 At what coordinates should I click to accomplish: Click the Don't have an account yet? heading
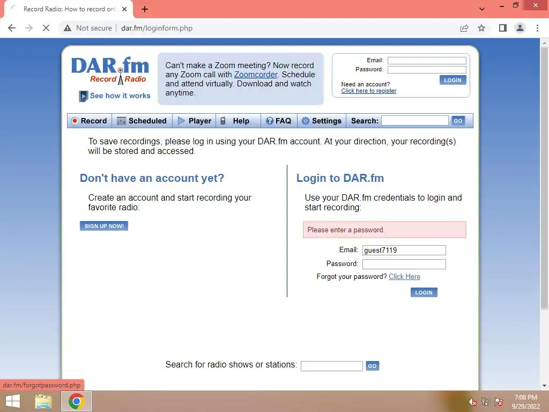152,178
